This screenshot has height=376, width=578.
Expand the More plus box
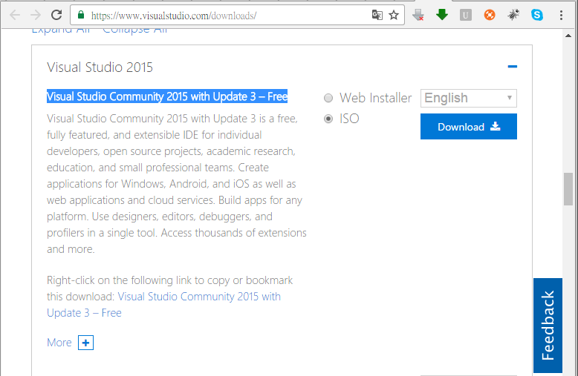coord(85,343)
